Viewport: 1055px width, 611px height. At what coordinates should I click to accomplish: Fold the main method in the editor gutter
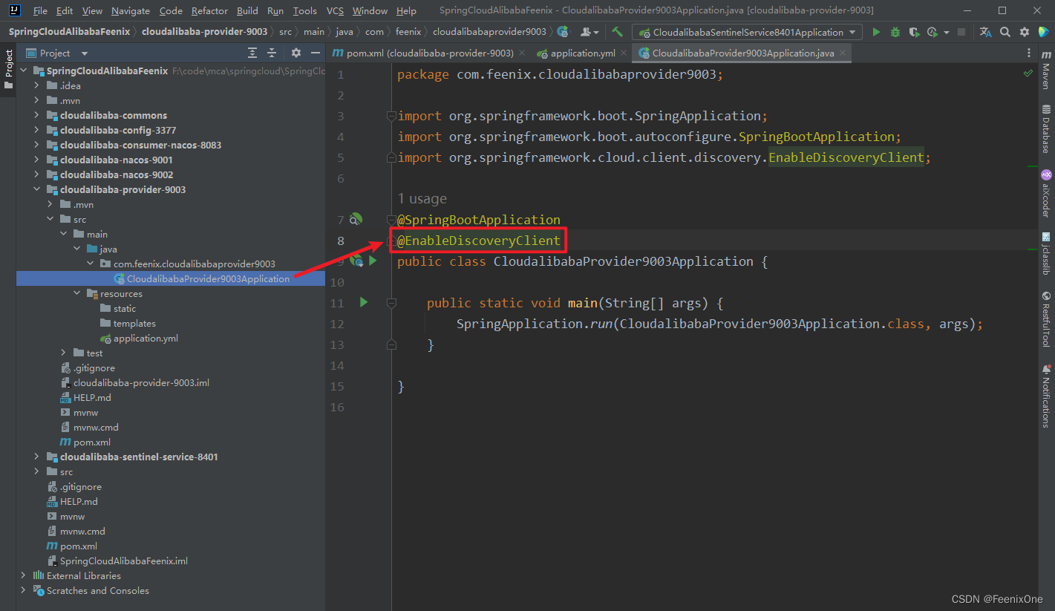tap(391, 302)
